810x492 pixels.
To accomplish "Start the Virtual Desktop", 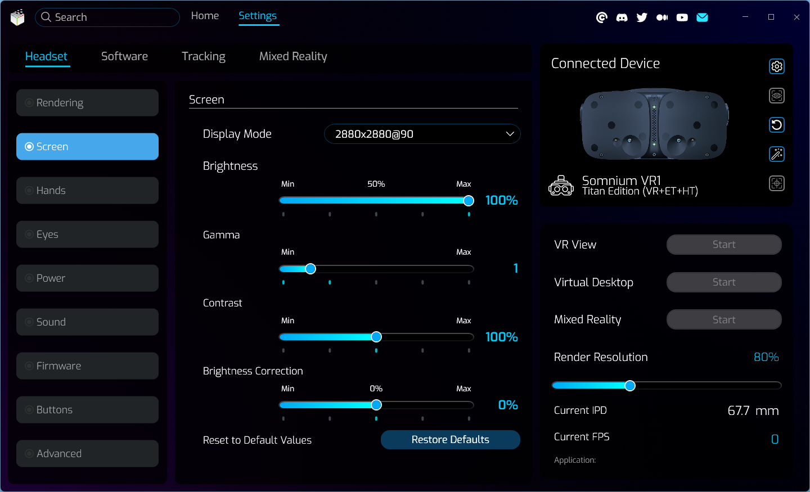I will [x=723, y=282].
